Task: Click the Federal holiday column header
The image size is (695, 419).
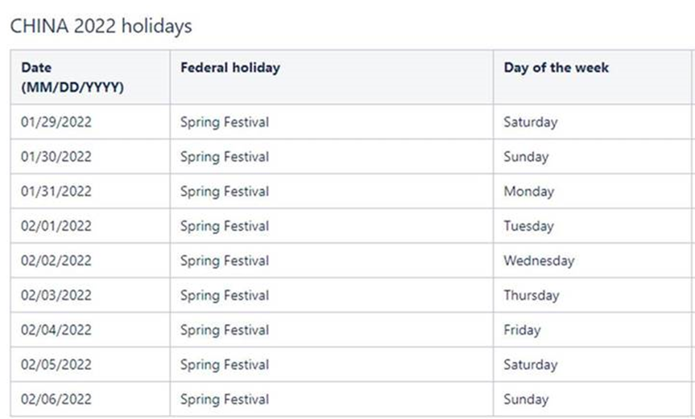Action: [230, 68]
